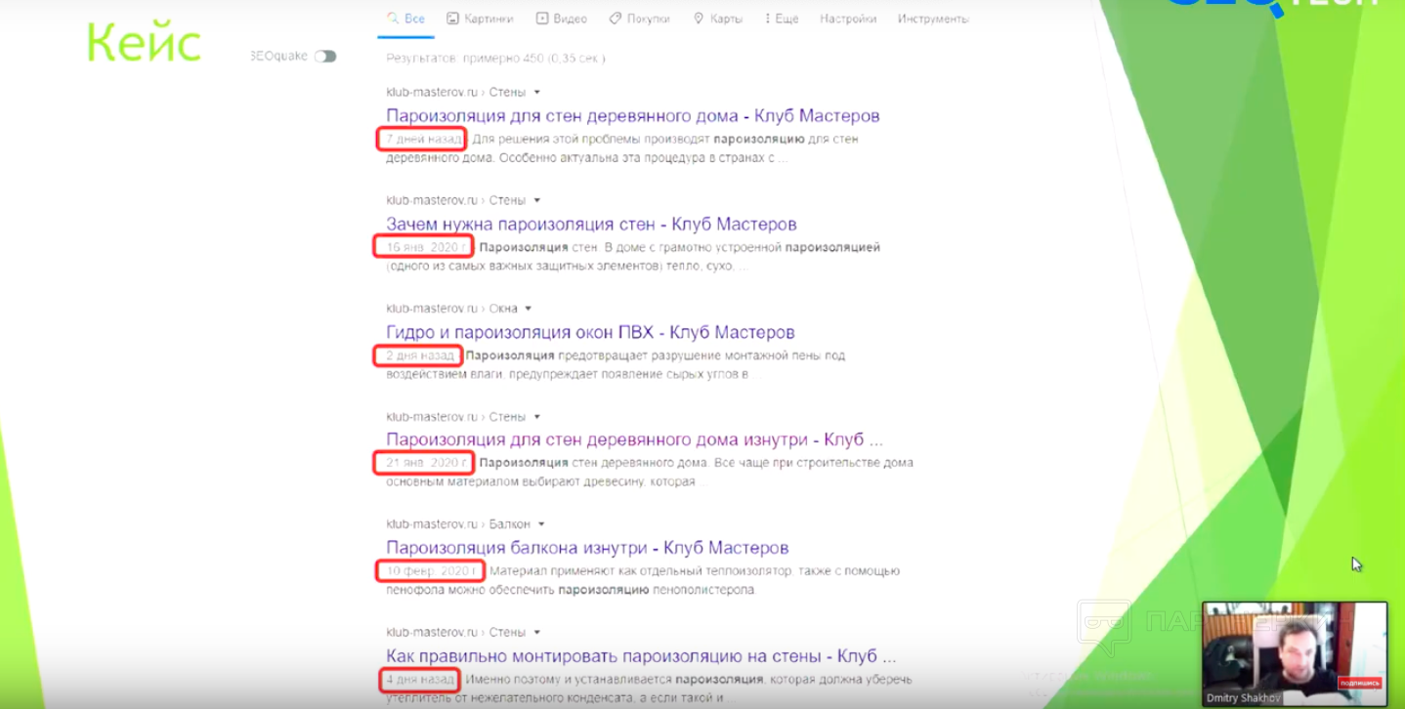Select the Карты maps tab

[x=718, y=19]
